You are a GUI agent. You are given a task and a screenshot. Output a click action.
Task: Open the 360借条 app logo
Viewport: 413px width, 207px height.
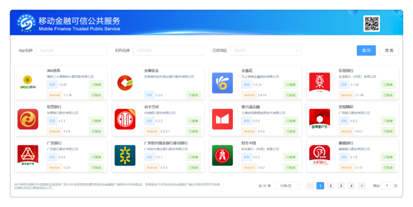pyautogui.click(x=28, y=83)
